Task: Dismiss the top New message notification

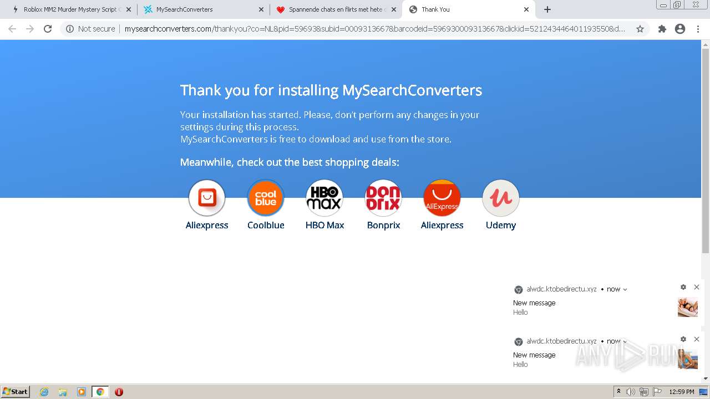Action: pyautogui.click(x=697, y=287)
